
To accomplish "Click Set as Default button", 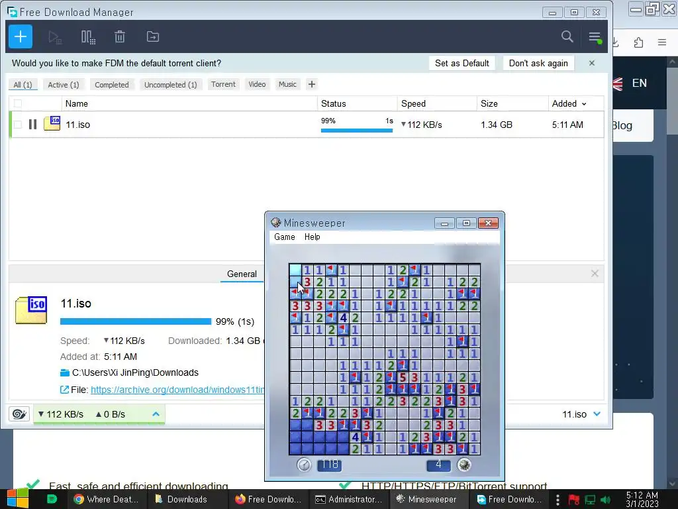I will 461,63.
